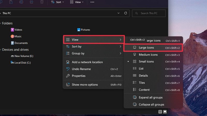Open the View dropdown in toolbar
Screen dimensions: 207x116
click(77, 2)
